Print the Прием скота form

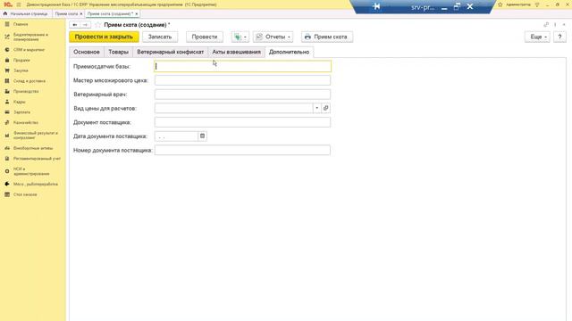point(327,37)
